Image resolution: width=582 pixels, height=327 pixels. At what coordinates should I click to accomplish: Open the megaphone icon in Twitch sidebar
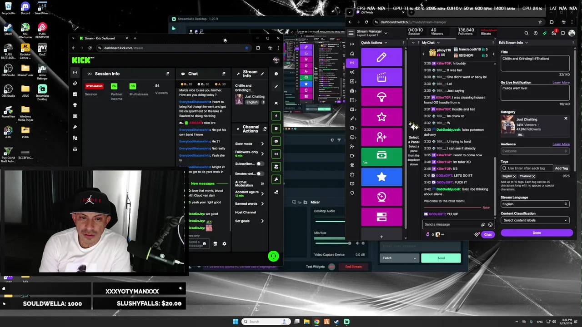coord(352,72)
